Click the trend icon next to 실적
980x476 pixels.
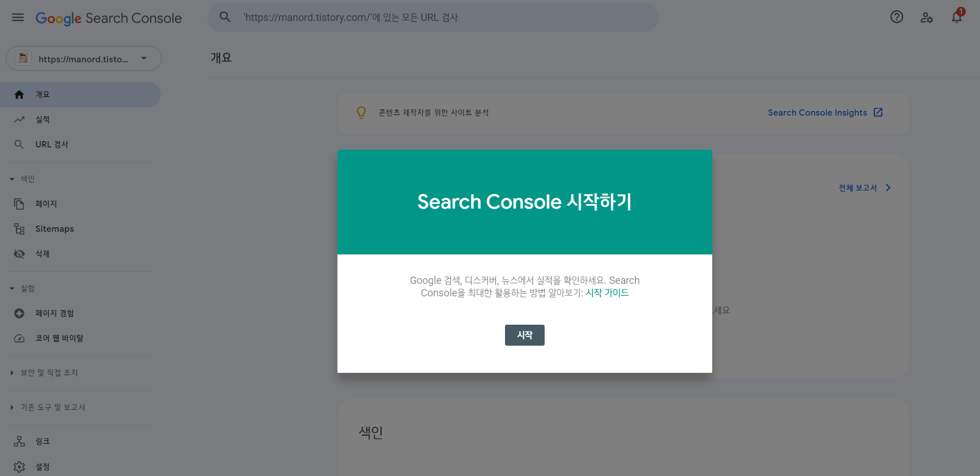(x=19, y=120)
